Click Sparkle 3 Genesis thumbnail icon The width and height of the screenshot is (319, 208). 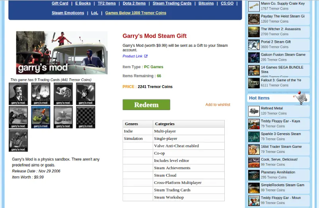point(254,137)
